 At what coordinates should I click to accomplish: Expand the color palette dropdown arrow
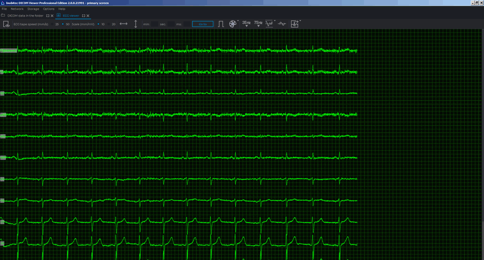pyautogui.click(x=238, y=21)
